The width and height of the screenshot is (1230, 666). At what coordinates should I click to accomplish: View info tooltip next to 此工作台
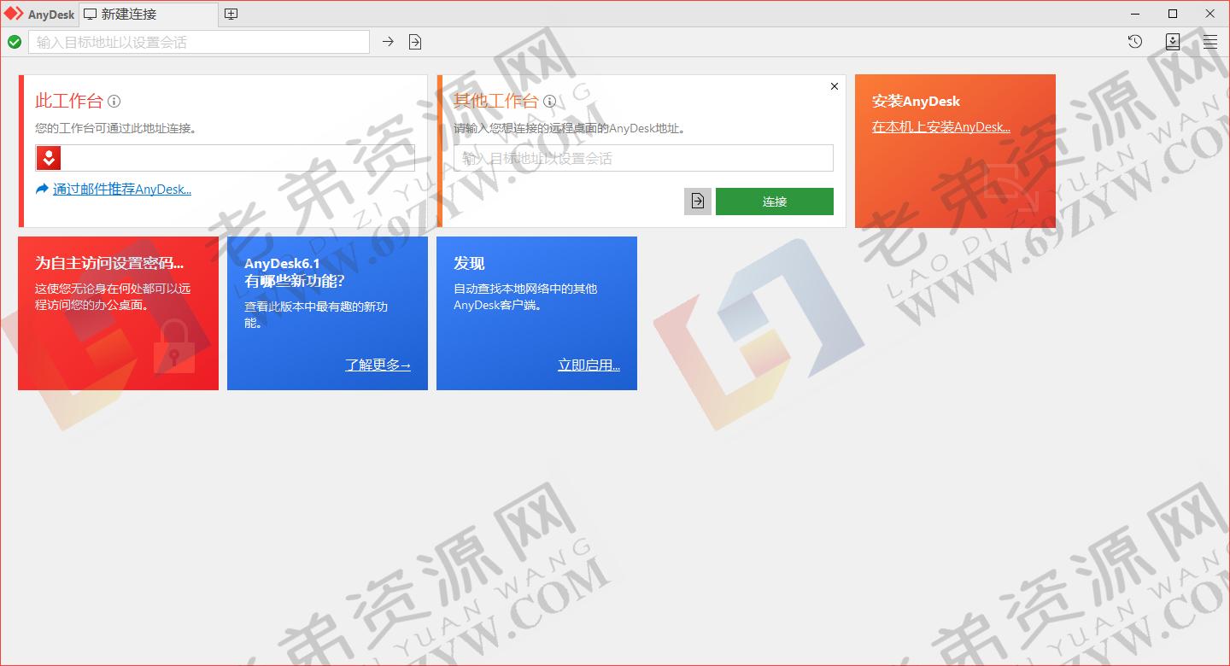[x=115, y=101]
